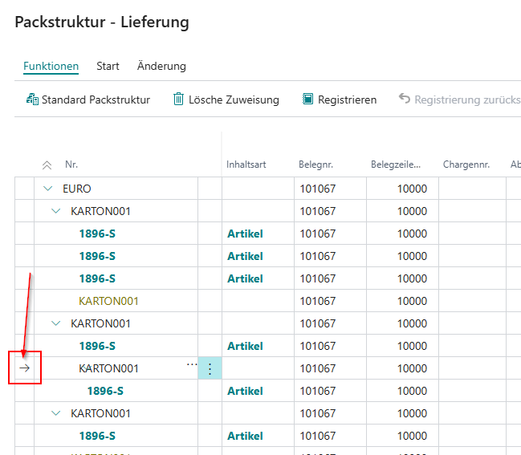Open the first 1896-S item link
The height and width of the screenshot is (455, 521).
pos(97,234)
